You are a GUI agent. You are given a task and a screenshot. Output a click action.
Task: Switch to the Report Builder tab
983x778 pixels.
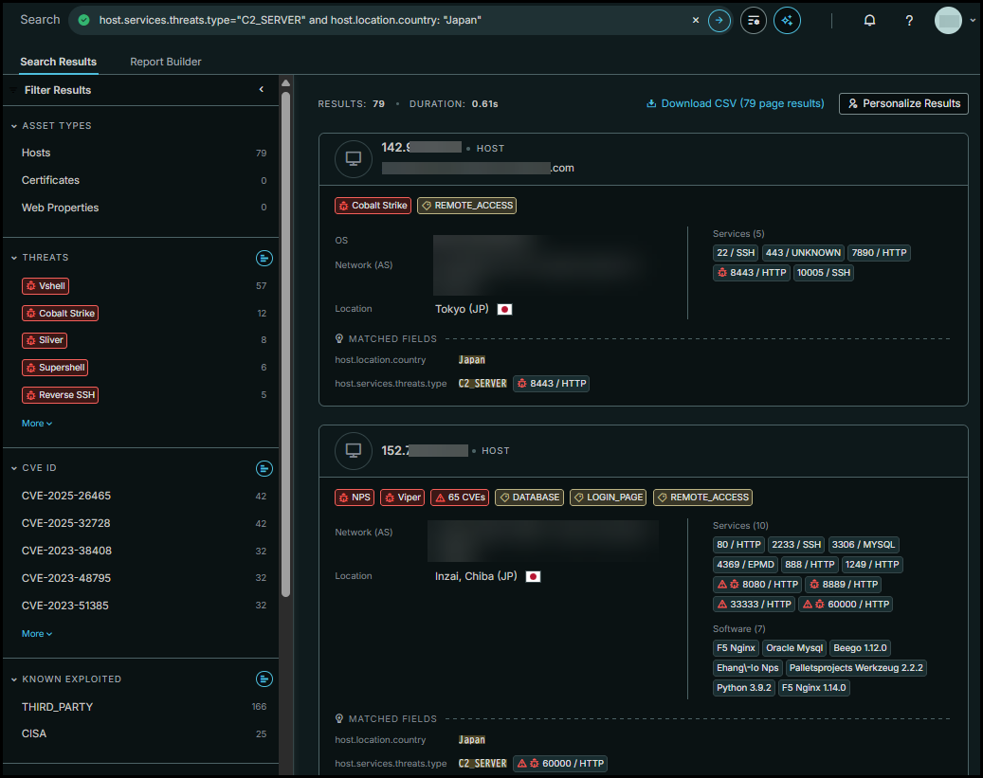(166, 62)
